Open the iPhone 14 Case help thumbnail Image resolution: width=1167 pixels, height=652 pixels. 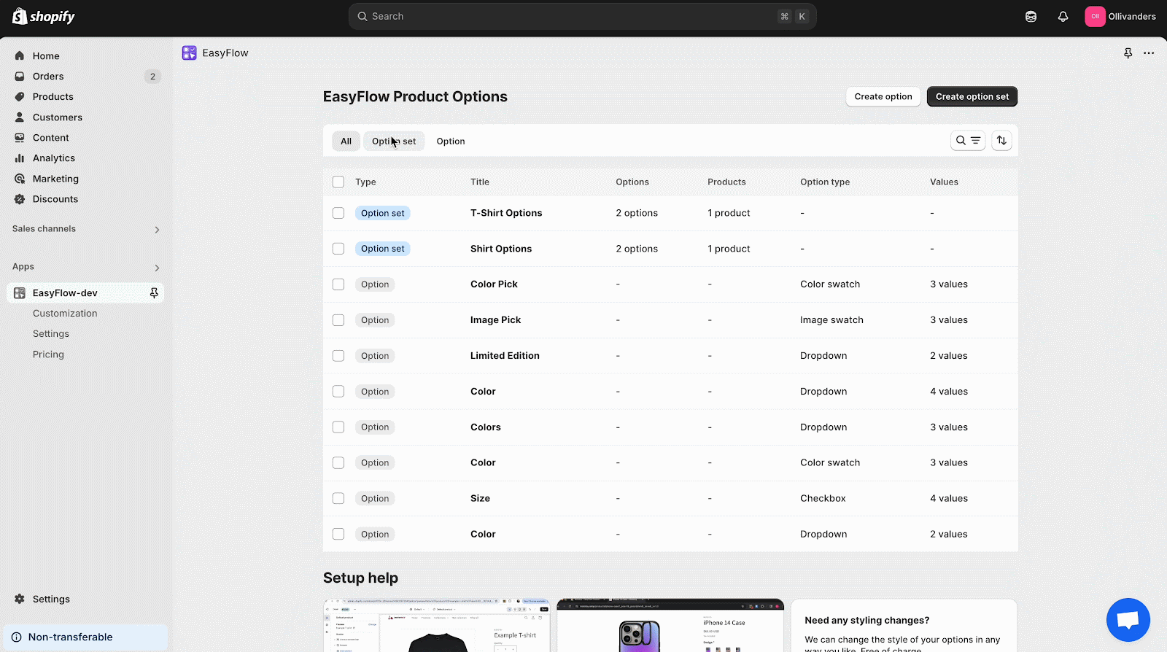670,626
